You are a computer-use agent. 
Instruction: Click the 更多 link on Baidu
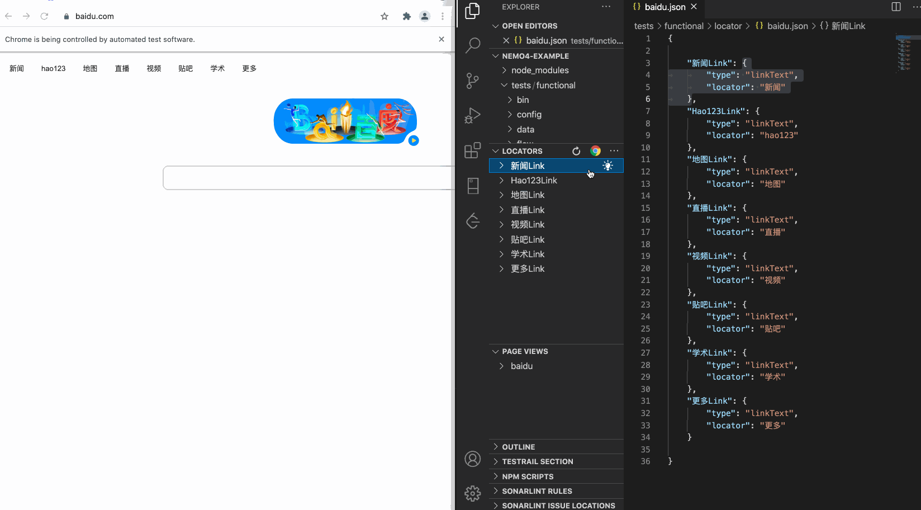pos(249,68)
